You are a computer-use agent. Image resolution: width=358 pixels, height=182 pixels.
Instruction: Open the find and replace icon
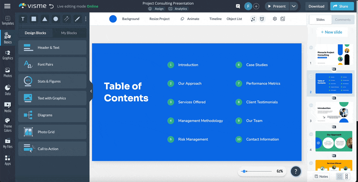click(x=283, y=19)
